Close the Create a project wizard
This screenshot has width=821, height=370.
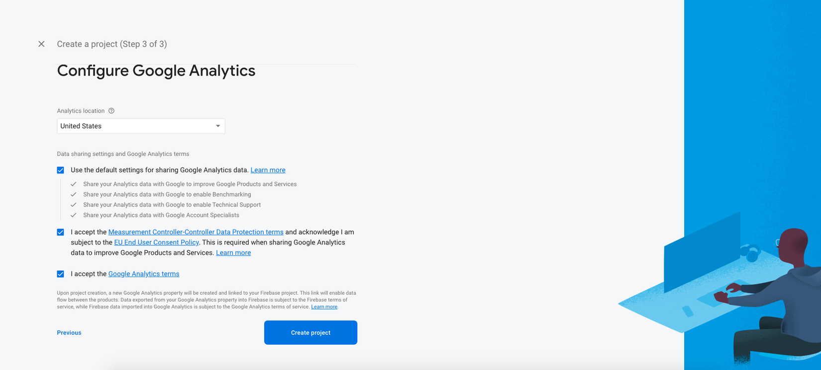tap(41, 44)
